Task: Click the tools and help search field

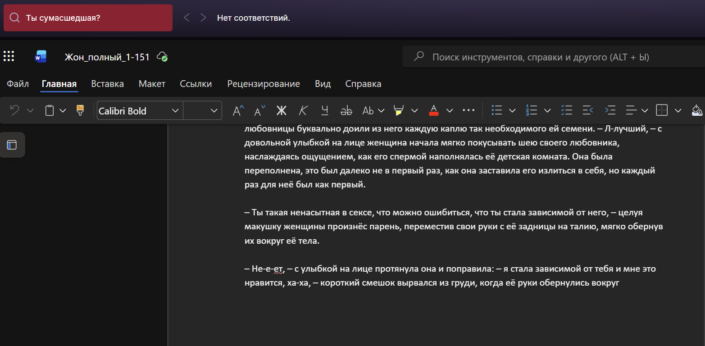Action: pyautogui.click(x=541, y=57)
